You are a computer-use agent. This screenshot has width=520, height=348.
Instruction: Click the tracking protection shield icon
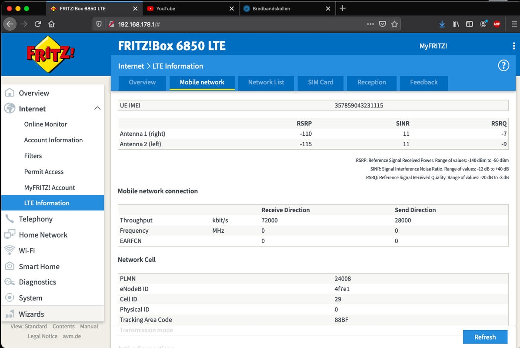pos(99,24)
